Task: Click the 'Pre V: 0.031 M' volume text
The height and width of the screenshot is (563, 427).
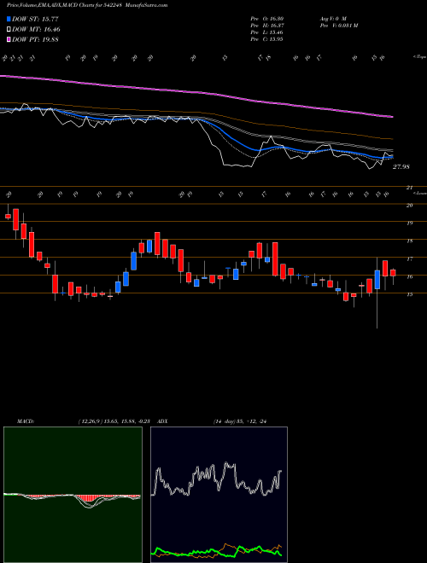Action: [338, 26]
